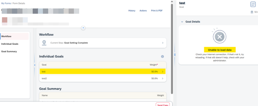Click the 50.0% weight of test2
Viewport: 258px width, 106px height.
click(x=155, y=78)
